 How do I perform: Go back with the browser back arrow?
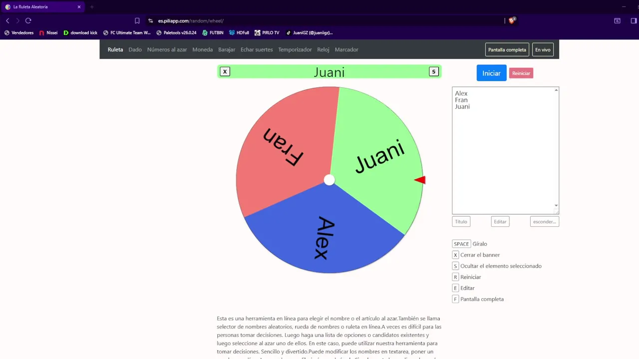coord(7,20)
